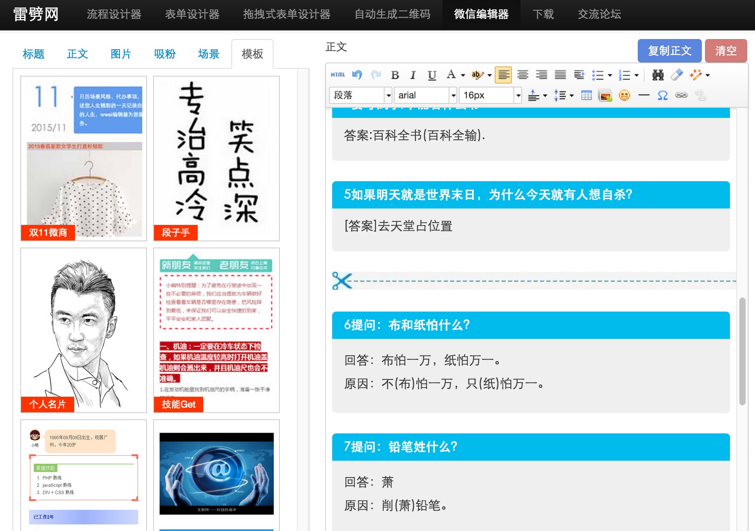
Task: Toggle bold formatting
Action: point(395,75)
